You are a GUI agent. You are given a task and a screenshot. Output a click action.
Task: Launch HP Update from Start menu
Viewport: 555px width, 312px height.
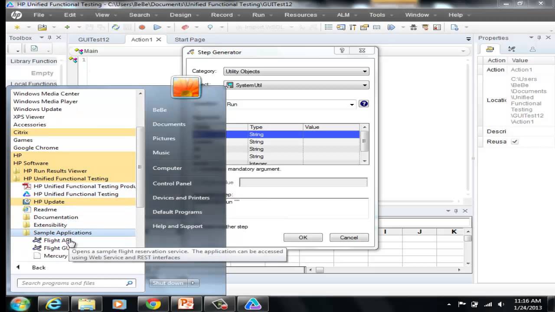pyautogui.click(x=49, y=201)
